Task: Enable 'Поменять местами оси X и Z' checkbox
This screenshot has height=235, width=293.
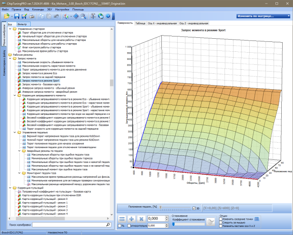Action: 220,226
